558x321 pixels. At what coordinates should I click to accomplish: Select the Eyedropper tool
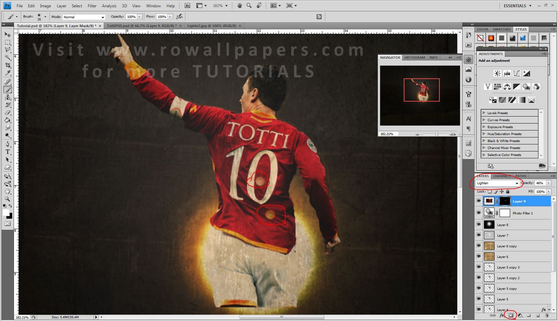7,73
